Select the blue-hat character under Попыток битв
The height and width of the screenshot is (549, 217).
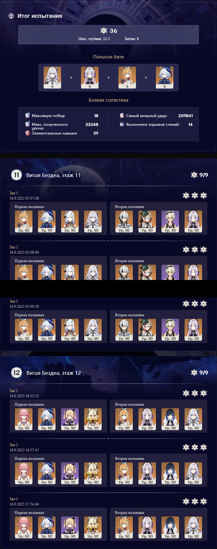165,78
